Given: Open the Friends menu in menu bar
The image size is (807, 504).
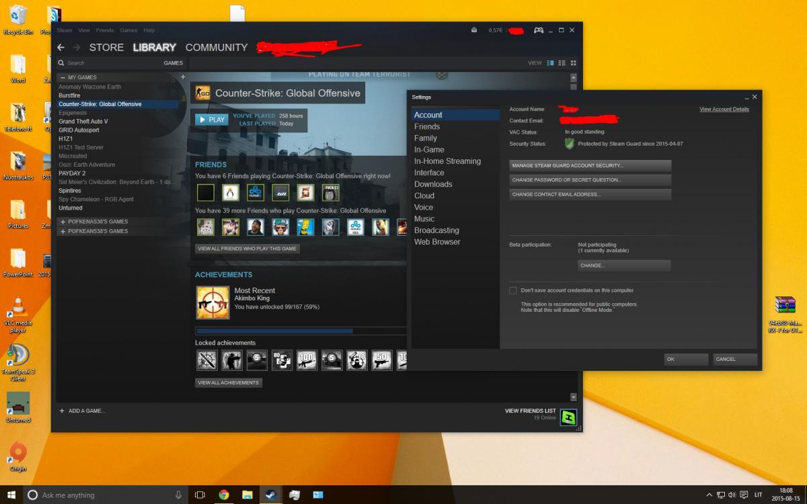Looking at the screenshot, I should 105,30.
